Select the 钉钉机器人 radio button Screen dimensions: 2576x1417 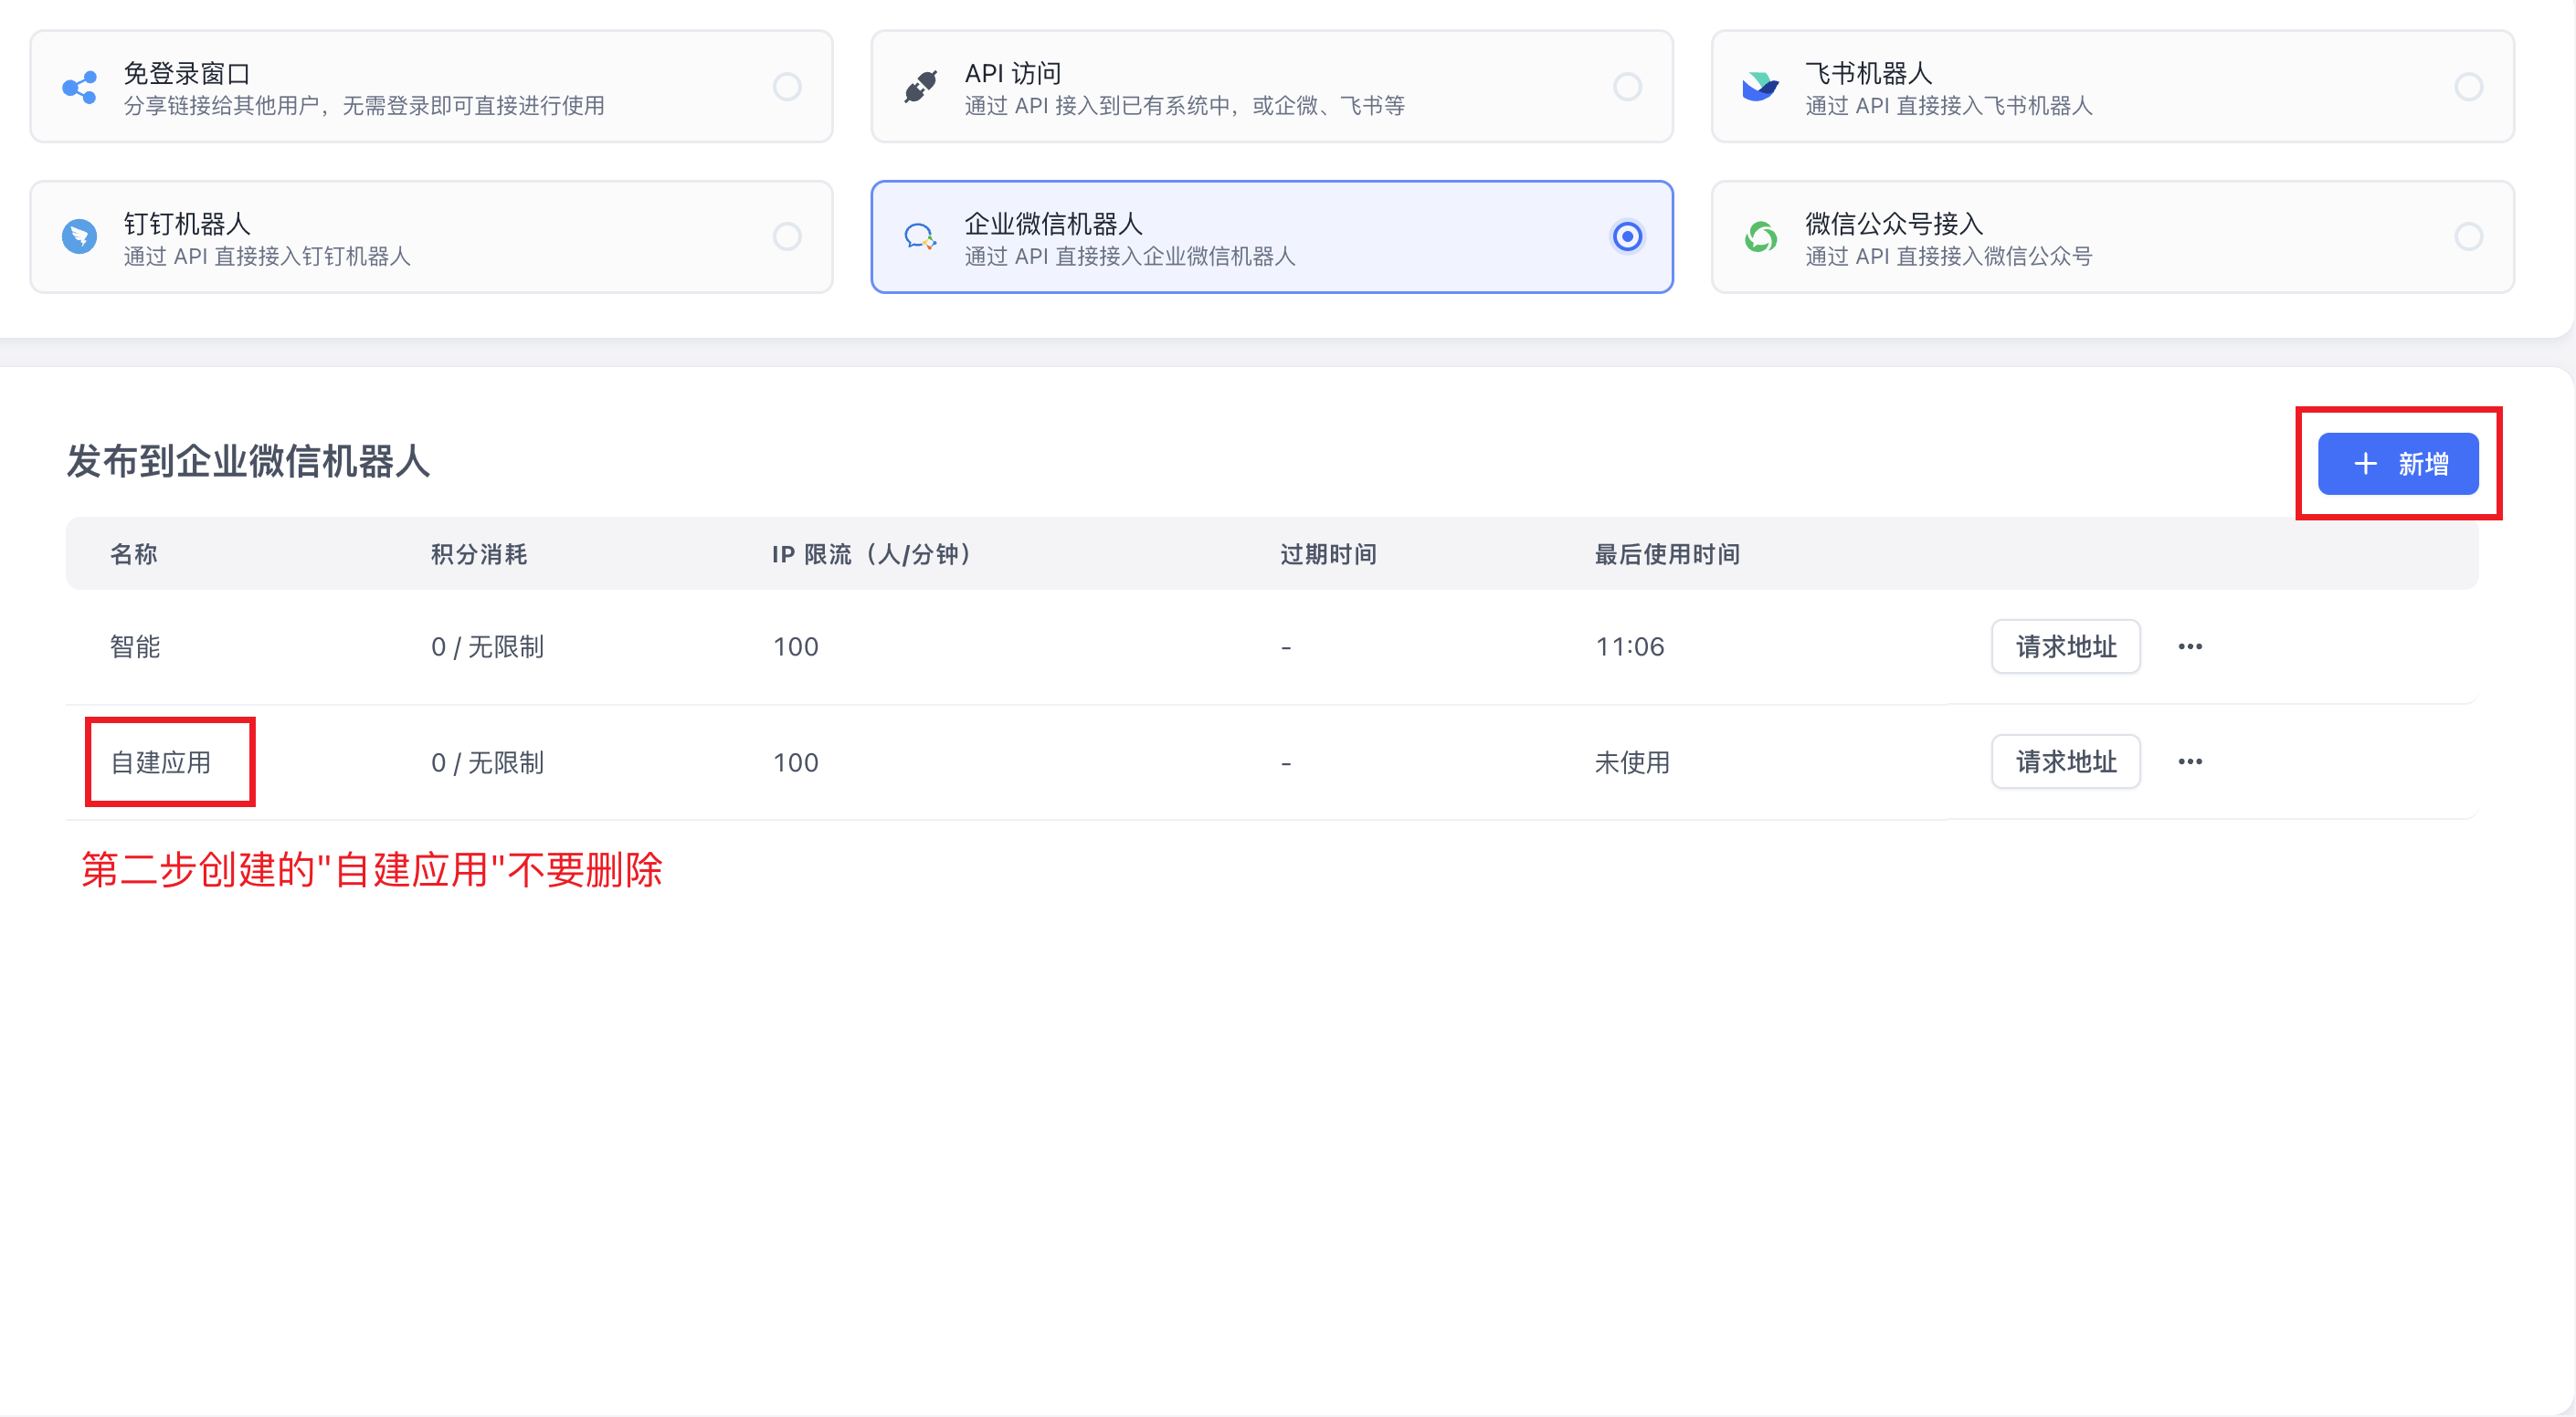click(x=787, y=236)
